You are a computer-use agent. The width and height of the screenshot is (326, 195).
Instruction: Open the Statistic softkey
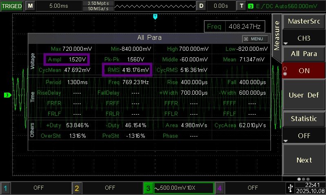tap(304, 119)
